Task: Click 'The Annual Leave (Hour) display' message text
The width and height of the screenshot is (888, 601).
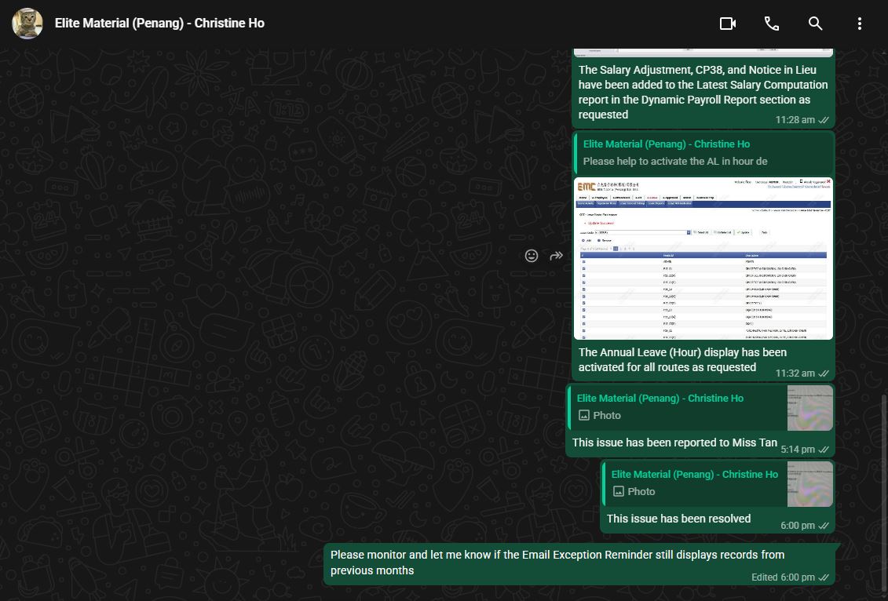Action: click(x=682, y=360)
